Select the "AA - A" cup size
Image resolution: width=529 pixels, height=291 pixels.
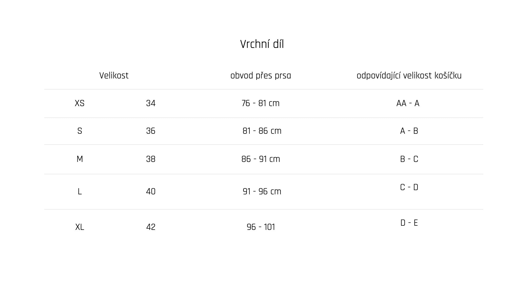408,103
